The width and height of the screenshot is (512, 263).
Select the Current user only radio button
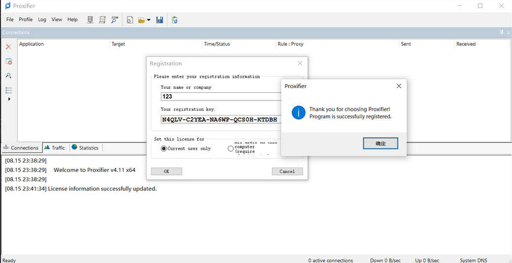(x=164, y=149)
